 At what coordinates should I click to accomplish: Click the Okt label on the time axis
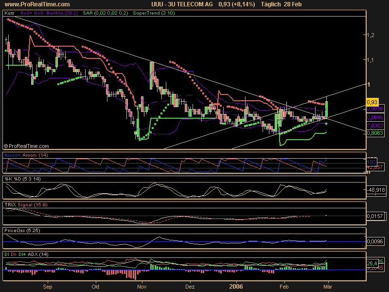point(95,287)
